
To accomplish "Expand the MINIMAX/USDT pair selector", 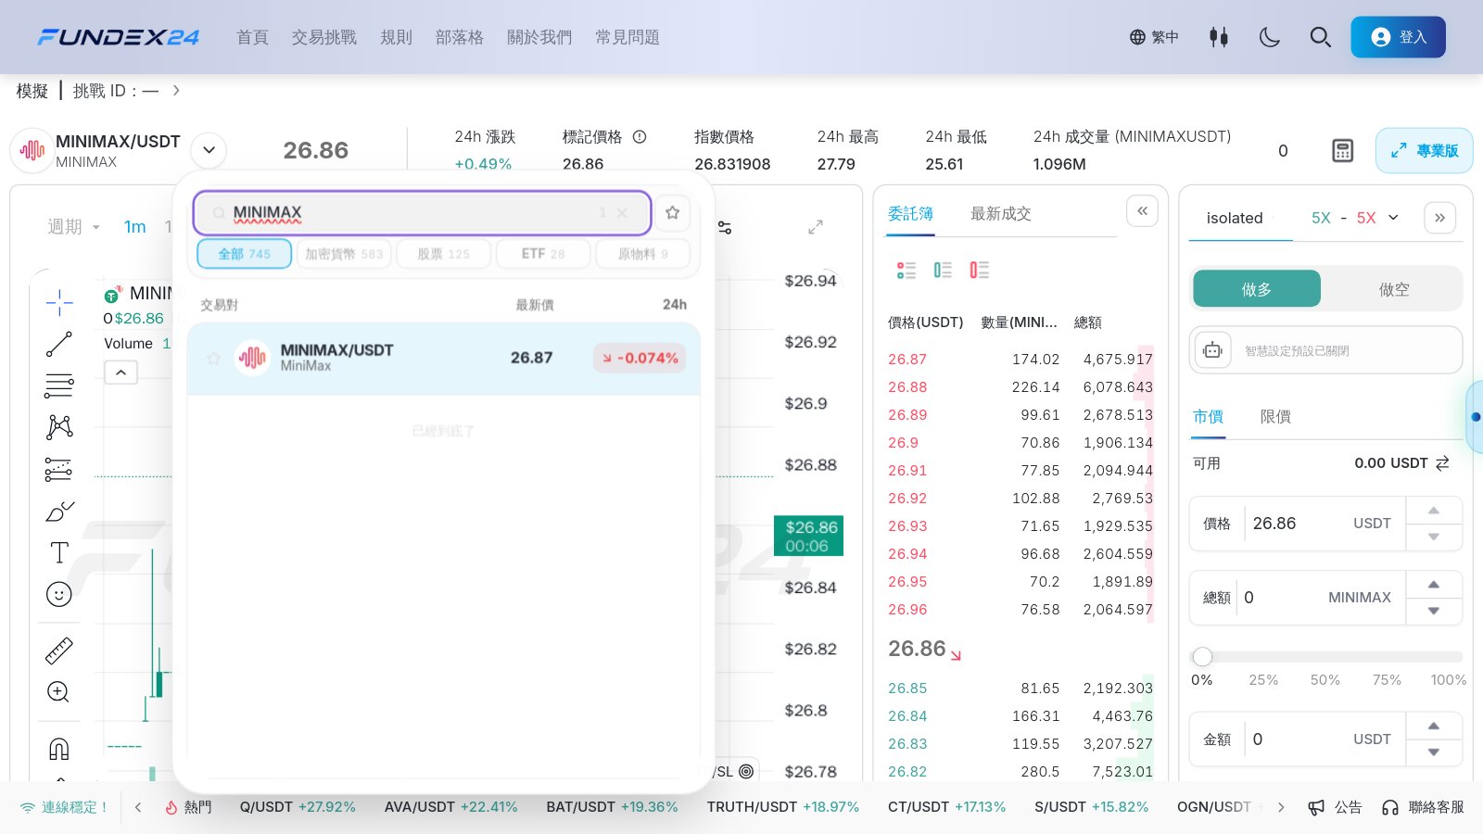I will pyautogui.click(x=209, y=150).
